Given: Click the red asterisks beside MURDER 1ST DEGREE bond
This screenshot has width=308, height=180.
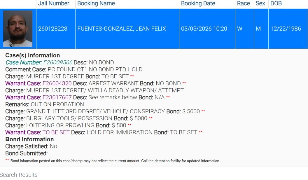Looking at the screenshot, I should tap(132, 76).
